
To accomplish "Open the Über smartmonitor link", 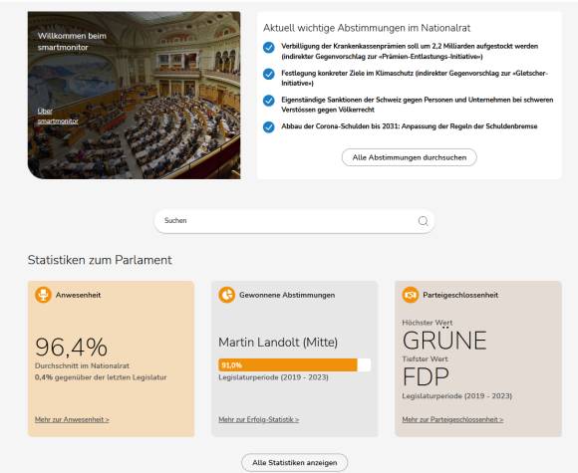I will tap(58, 117).
